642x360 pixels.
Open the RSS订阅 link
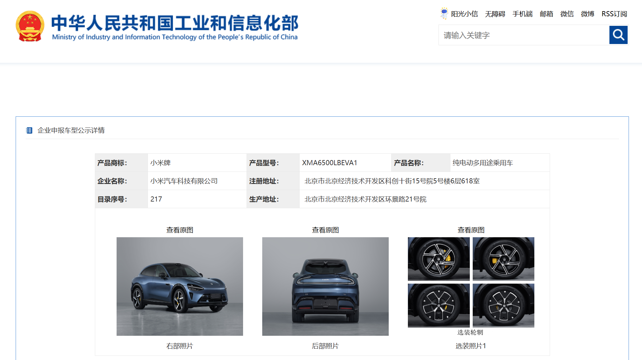point(614,14)
